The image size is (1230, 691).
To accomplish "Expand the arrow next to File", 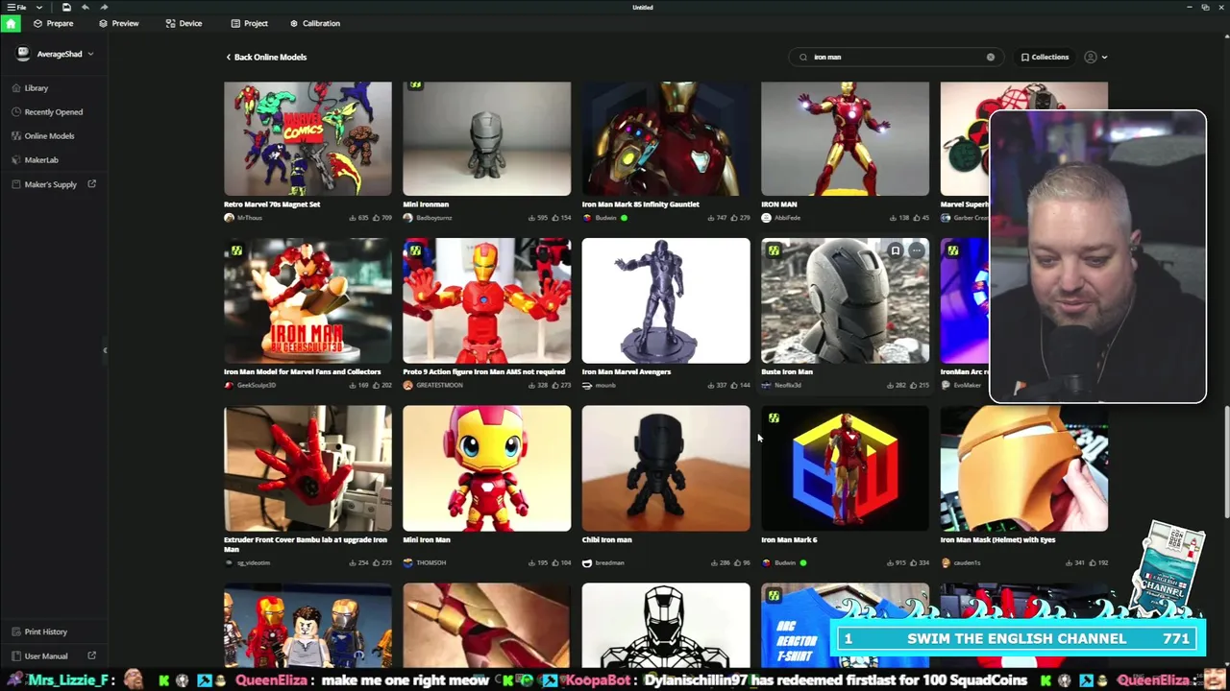I will [x=39, y=7].
